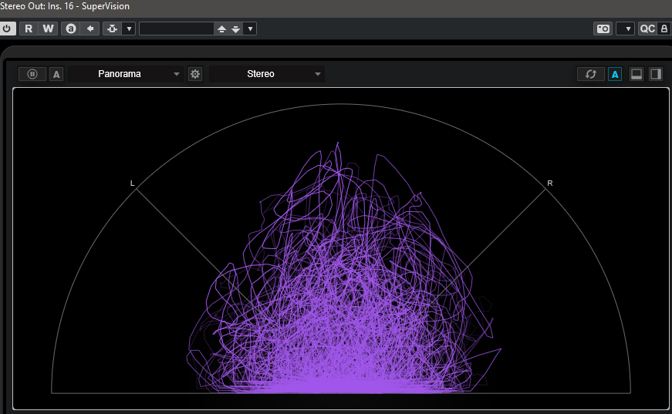Toggle quick control focus lock icon
The image size is (672, 414).
664,29
